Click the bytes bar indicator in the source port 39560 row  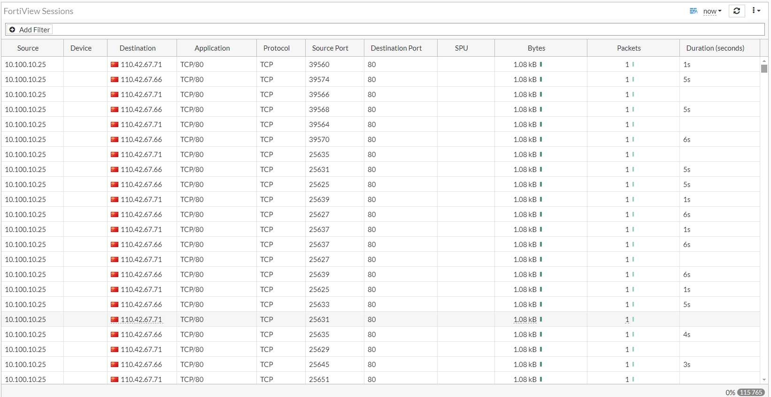541,64
